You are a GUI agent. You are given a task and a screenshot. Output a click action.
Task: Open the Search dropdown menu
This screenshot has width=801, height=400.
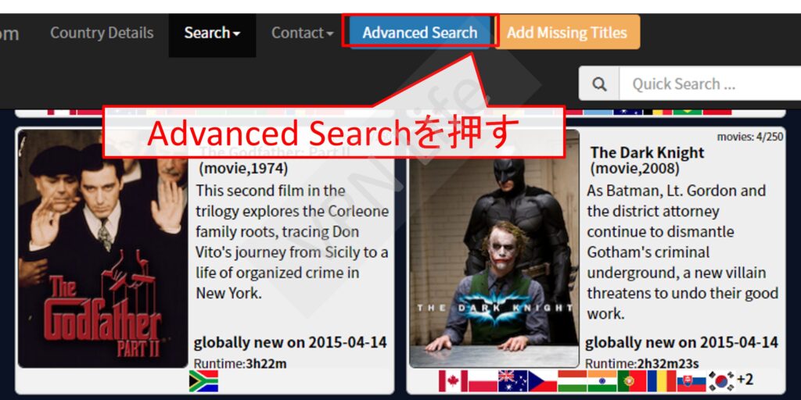pos(212,33)
